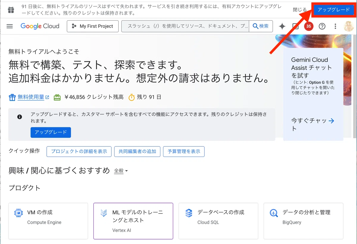The image size is (357, 244).
Task: Click 共同編集者の追加 quick action
Action: point(137,151)
